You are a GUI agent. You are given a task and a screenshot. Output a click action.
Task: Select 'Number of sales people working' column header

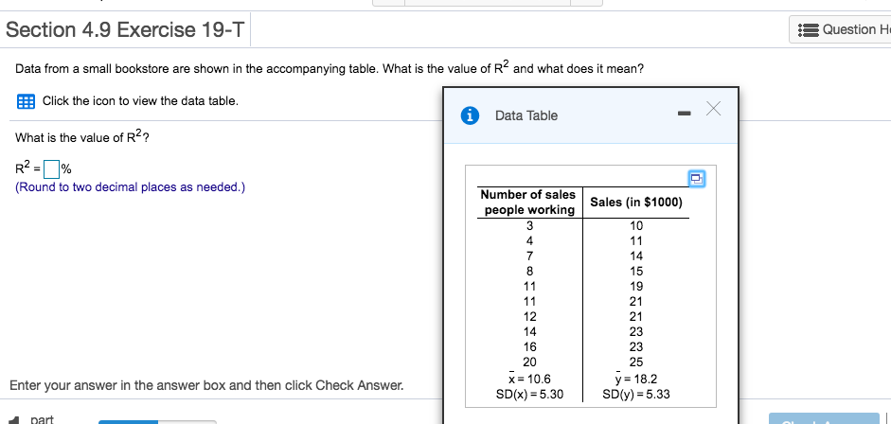pos(528,203)
